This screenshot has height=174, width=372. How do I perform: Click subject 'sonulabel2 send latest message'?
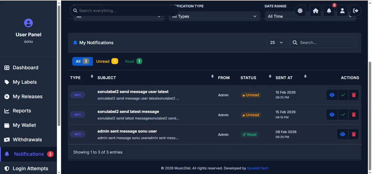[x=128, y=112]
